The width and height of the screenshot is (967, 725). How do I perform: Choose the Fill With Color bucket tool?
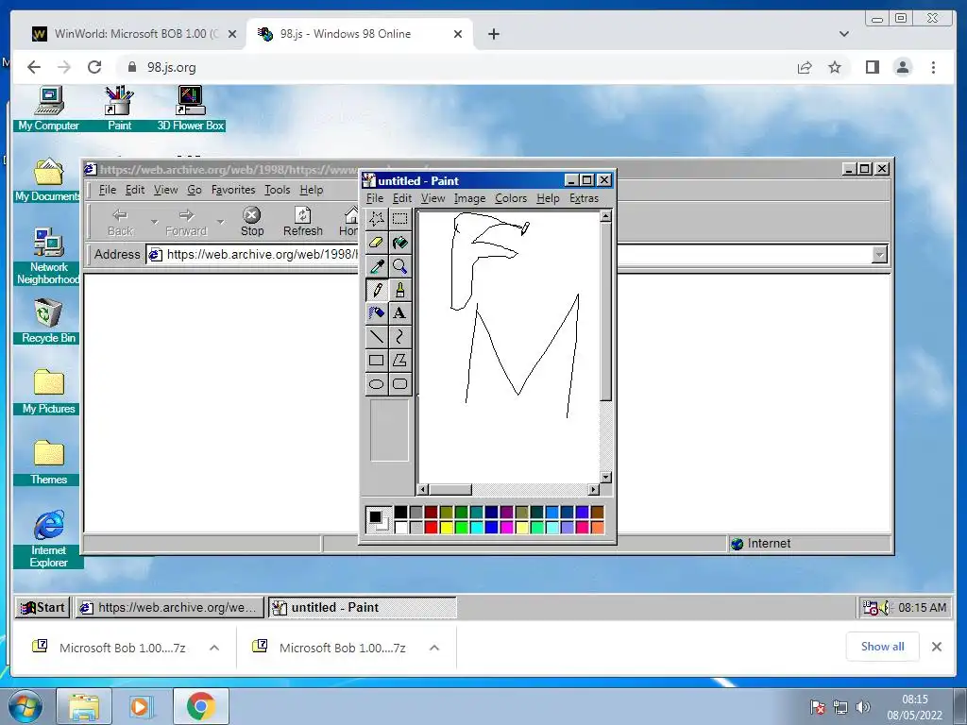coord(399,243)
